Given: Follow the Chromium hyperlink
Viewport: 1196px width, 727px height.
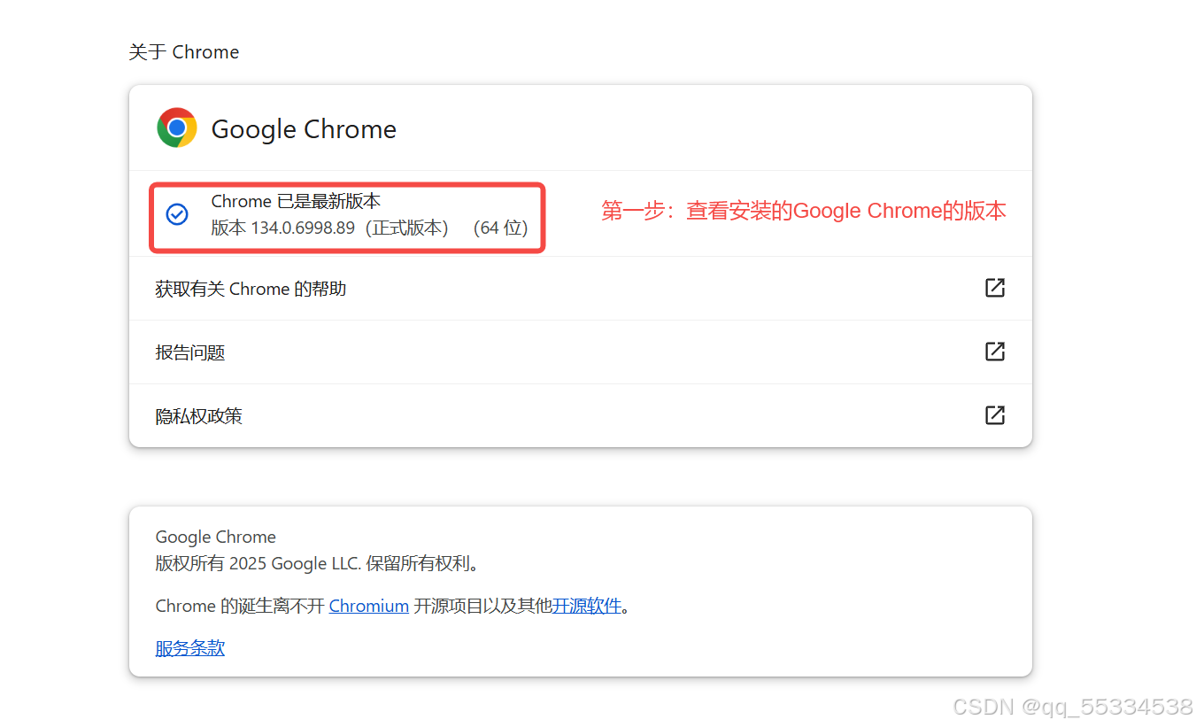Looking at the screenshot, I should click(x=368, y=606).
